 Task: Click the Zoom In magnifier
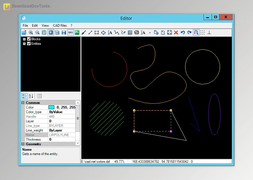click(x=31, y=32)
